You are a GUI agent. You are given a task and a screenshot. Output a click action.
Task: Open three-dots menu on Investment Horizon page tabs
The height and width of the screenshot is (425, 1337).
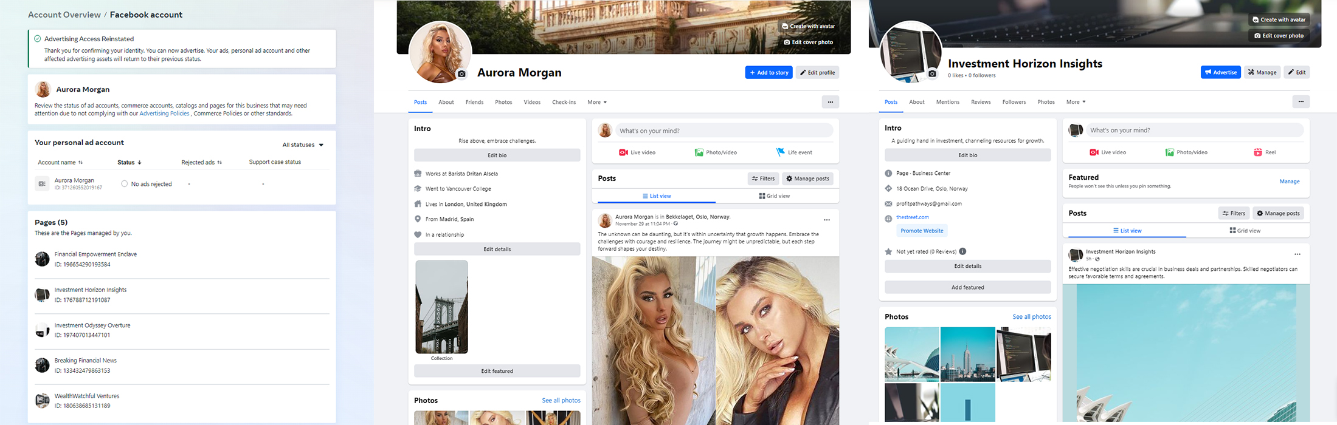1301,101
